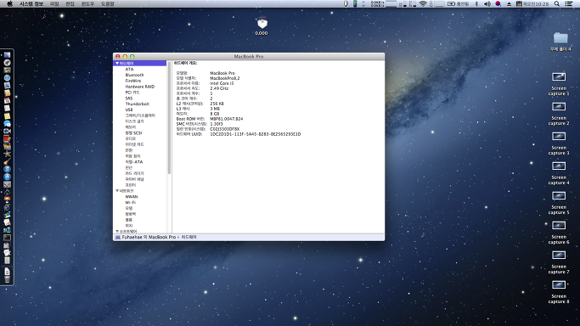Open the 파일 menu

click(54, 3)
